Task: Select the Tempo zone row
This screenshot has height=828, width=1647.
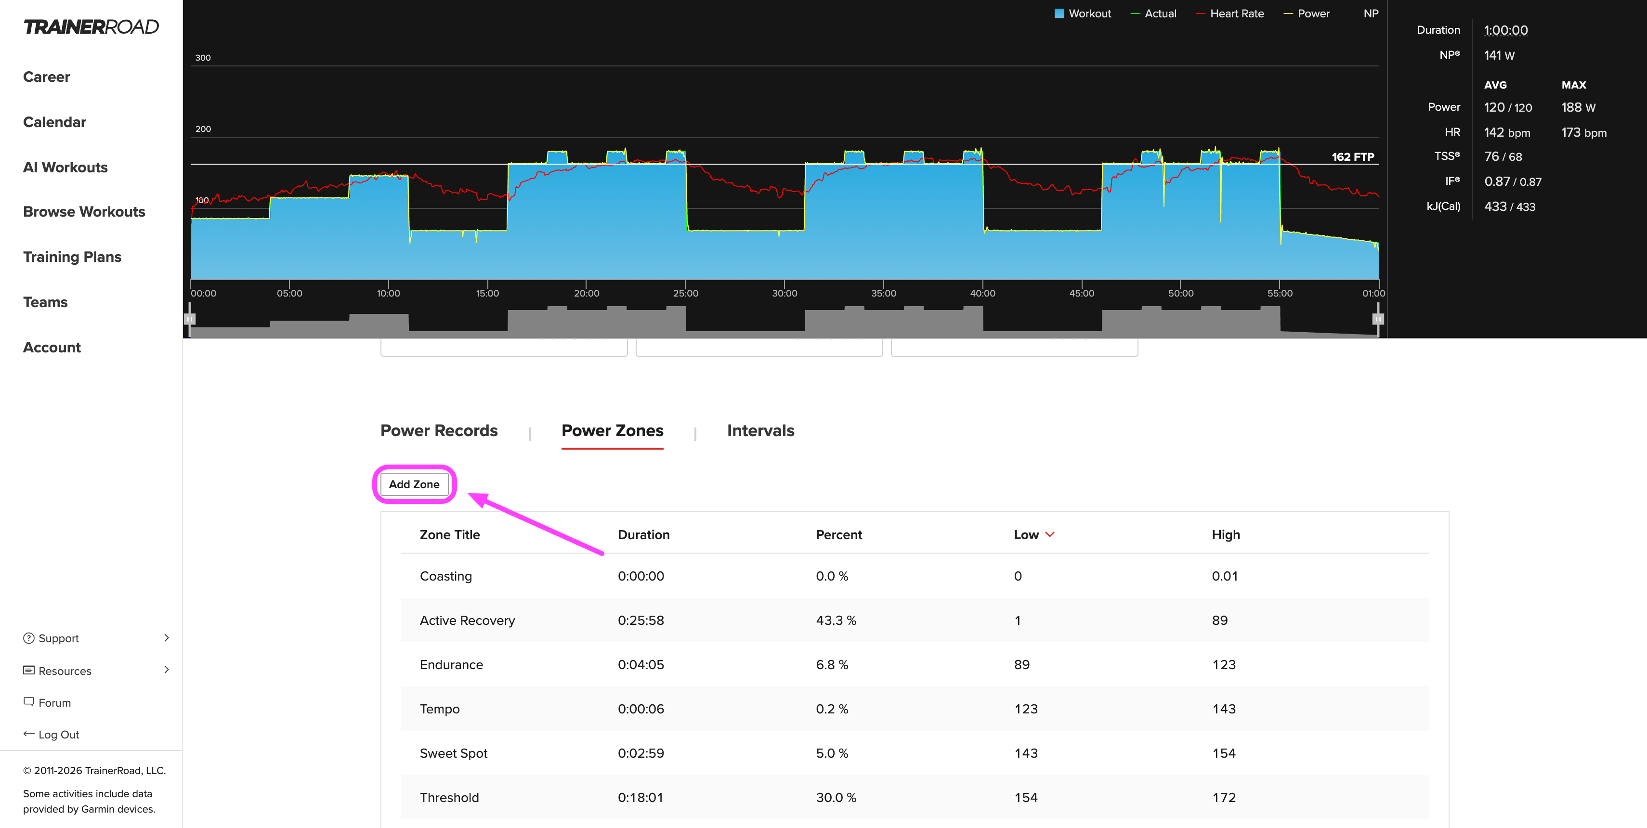Action: [915, 709]
